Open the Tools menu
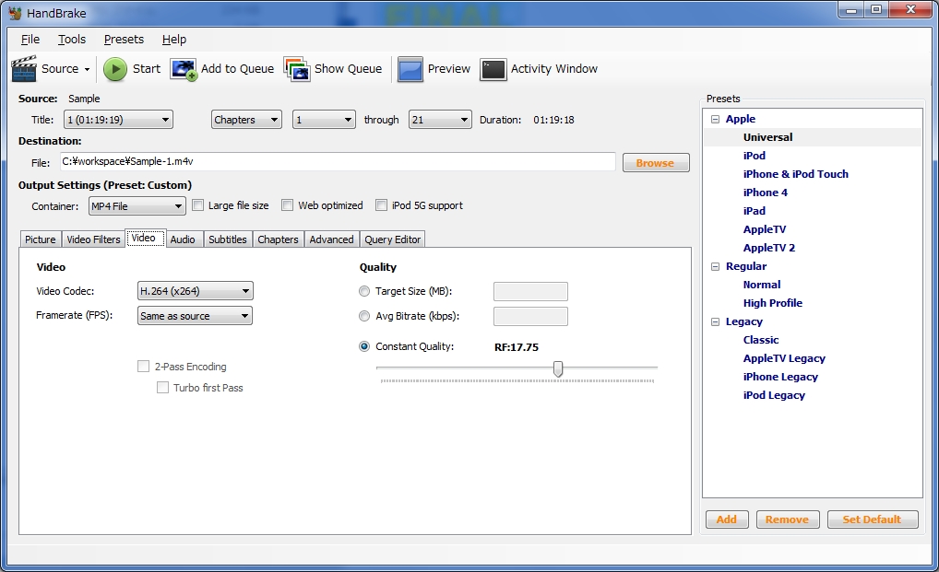Screen dimensions: 939x572 tap(72, 40)
